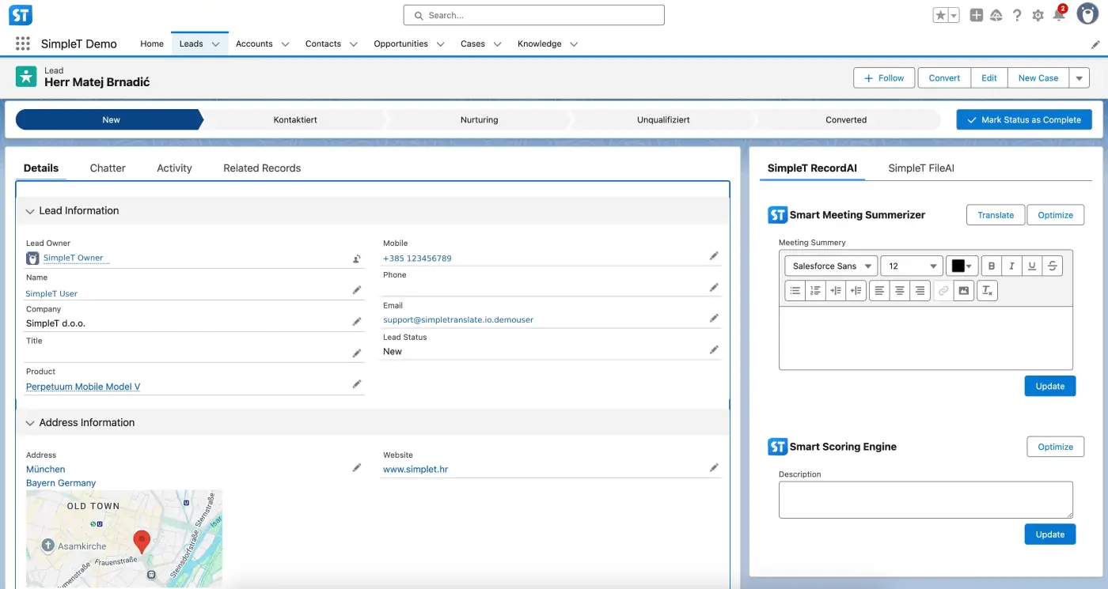The image size is (1108, 589).
Task: Go to the Home tab
Action: click(152, 44)
